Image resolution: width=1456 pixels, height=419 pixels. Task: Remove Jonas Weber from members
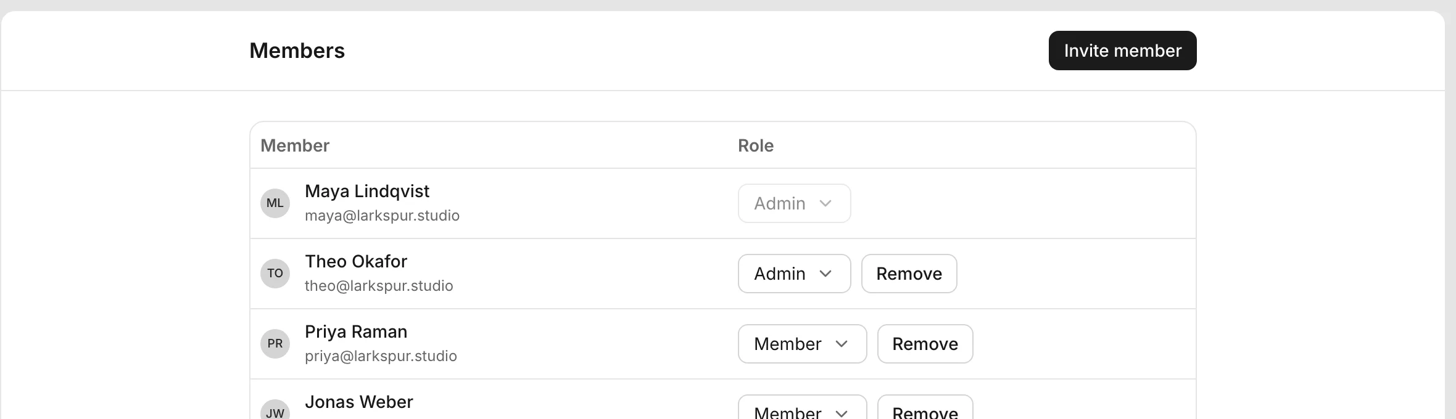point(925,408)
